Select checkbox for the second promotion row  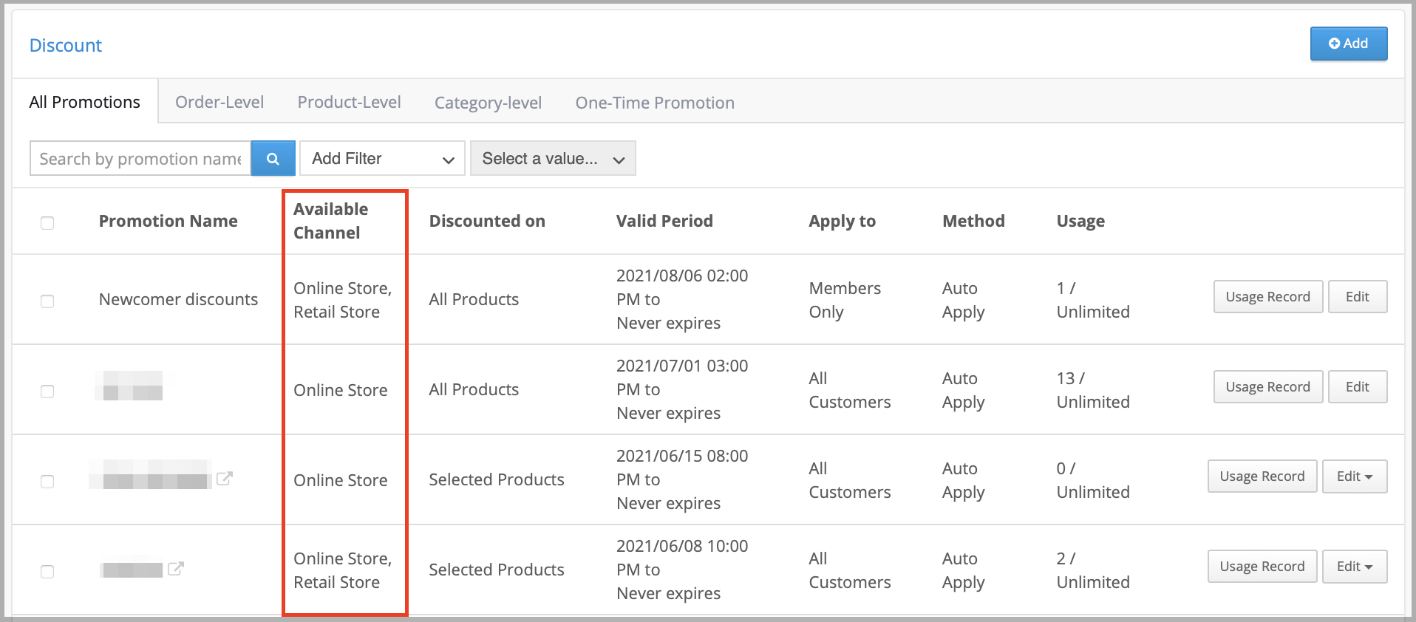pyautogui.click(x=47, y=392)
